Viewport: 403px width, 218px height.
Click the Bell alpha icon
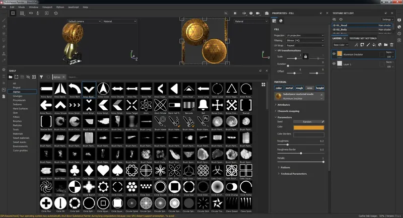(203, 105)
